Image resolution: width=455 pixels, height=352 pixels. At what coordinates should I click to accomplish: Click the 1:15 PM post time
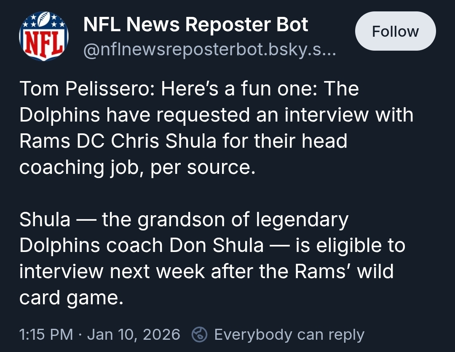pyautogui.click(x=46, y=334)
